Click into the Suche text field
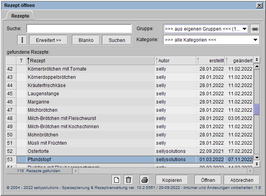This screenshot has height=196, width=266. pyautogui.click(x=79, y=29)
